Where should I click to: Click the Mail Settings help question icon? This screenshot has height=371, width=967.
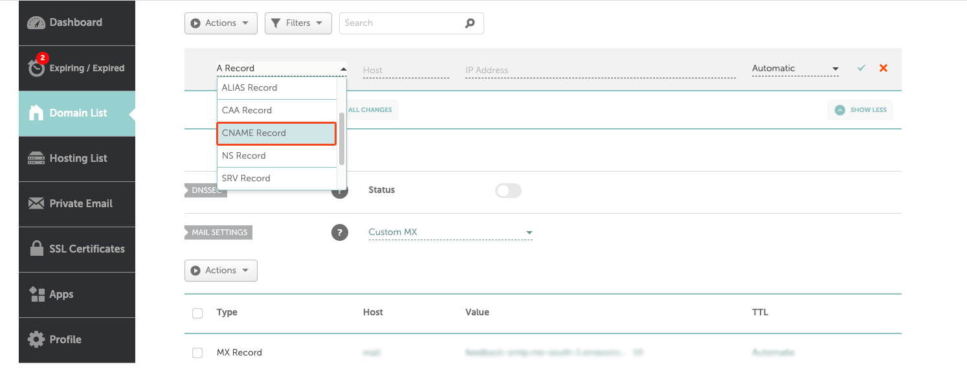[340, 232]
